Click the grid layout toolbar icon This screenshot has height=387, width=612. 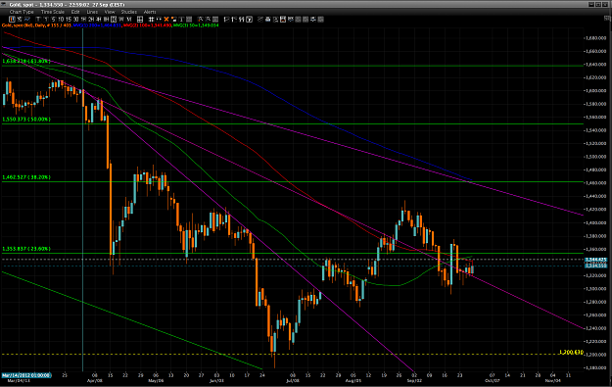tap(140, 20)
